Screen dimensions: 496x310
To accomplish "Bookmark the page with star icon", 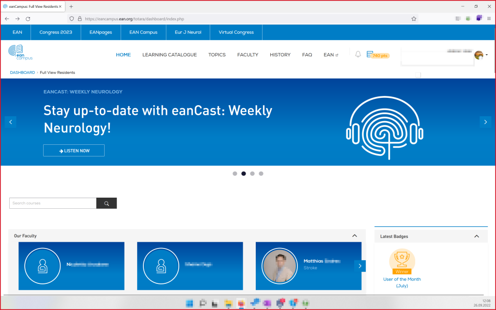I will (414, 19).
